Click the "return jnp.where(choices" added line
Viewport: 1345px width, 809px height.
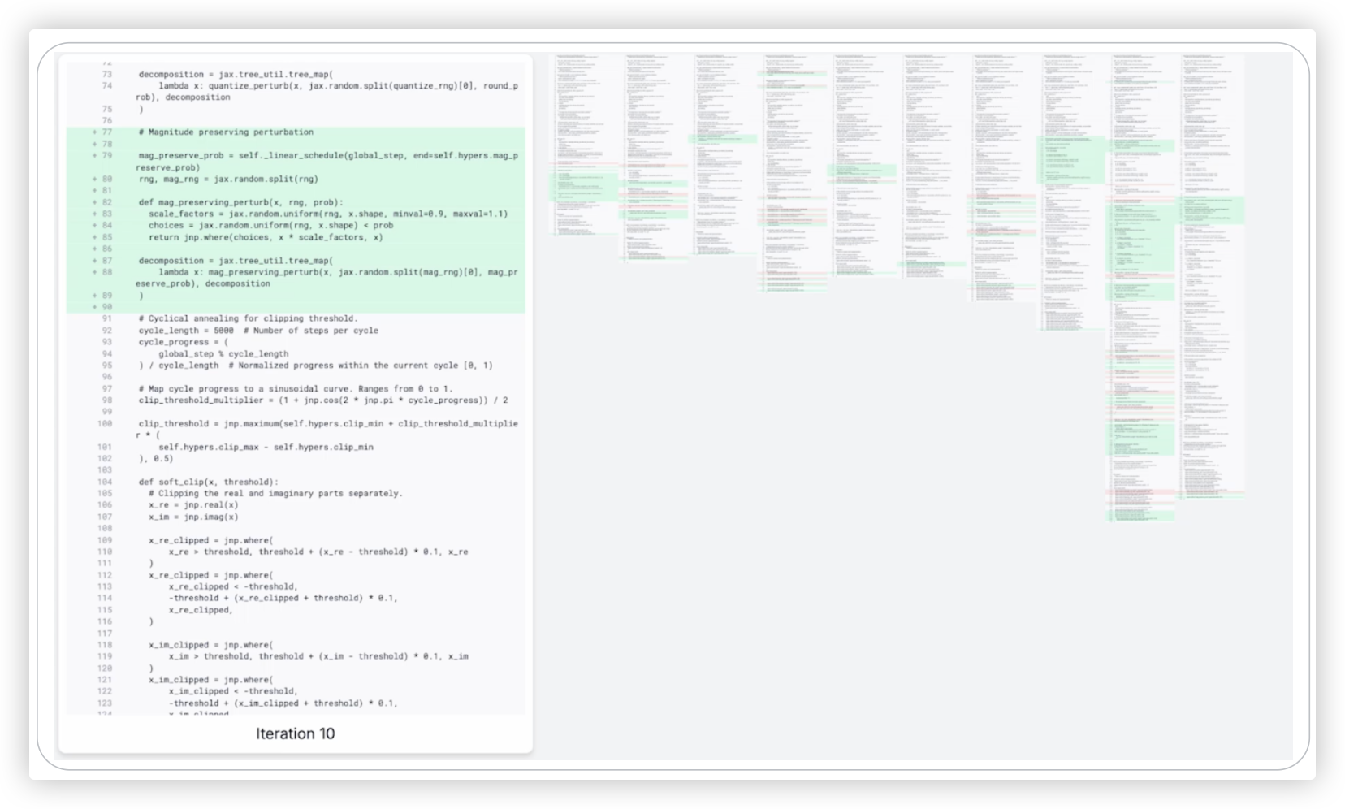coord(265,237)
